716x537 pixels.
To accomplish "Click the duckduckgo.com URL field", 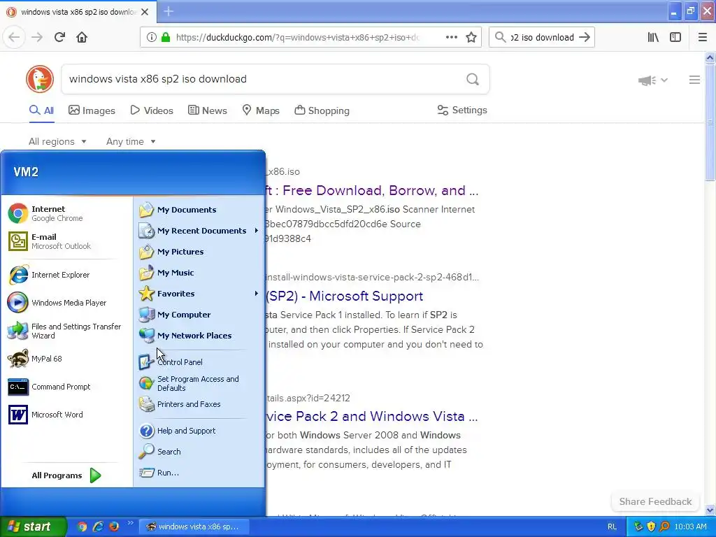I will tap(298, 38).
